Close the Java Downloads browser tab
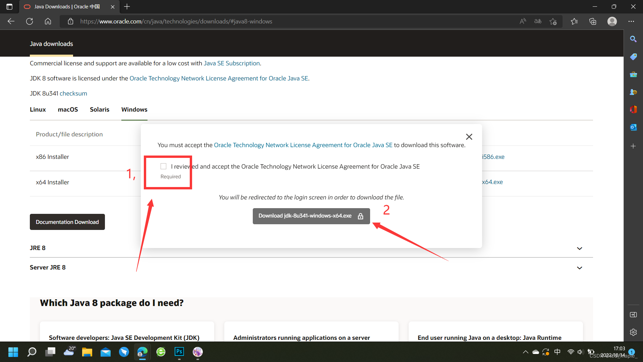The height and width of the screenshot is (362, 643). (x=113, y=7)
